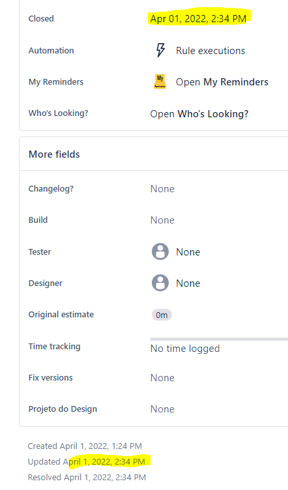Click the 0m Original estimate badge

point(162,315)
